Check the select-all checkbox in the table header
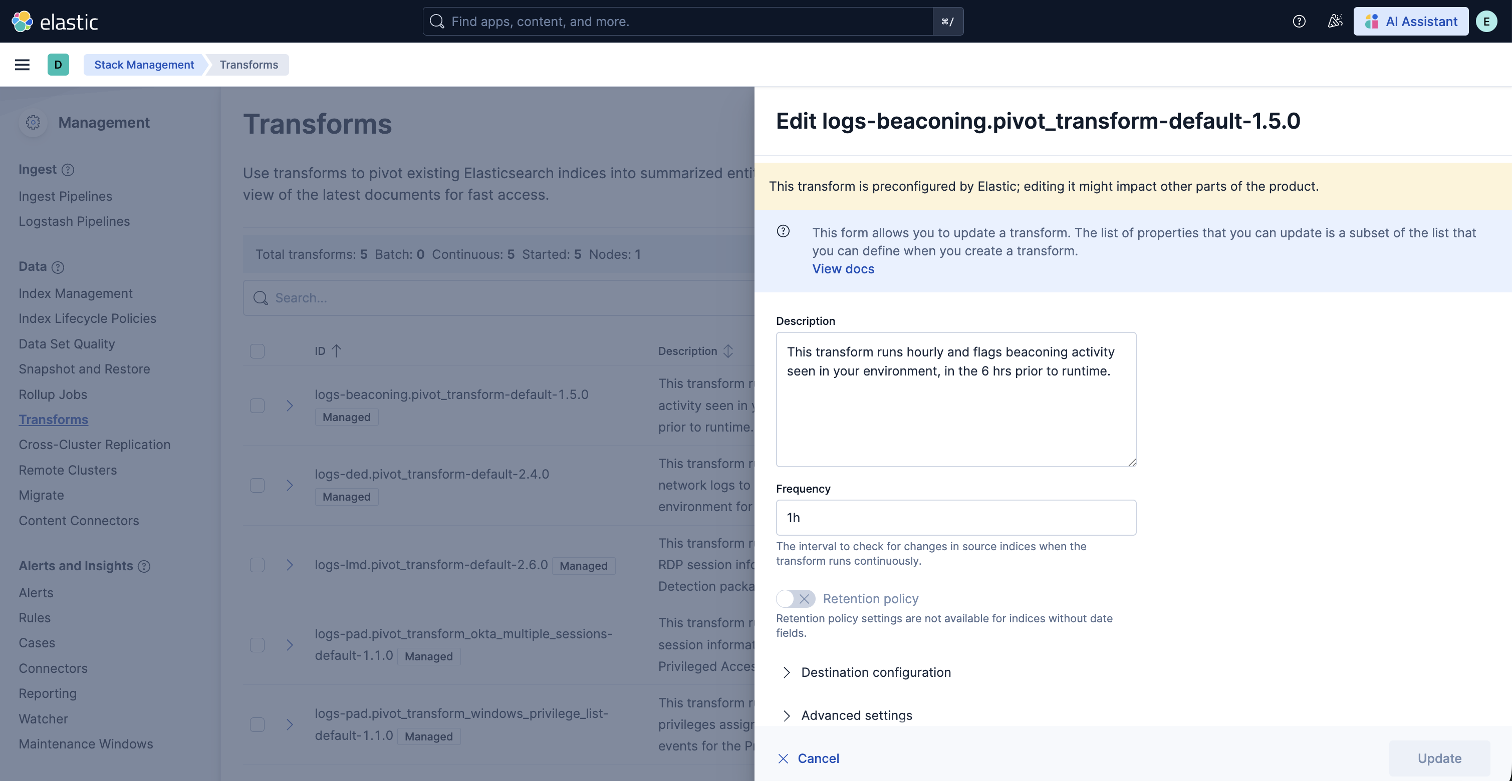The width and height of the screenshot is (1512, 781). point(257,351)
